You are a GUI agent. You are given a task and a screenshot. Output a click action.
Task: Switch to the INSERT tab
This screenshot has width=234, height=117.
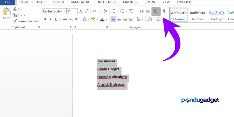tap(41, 2)
